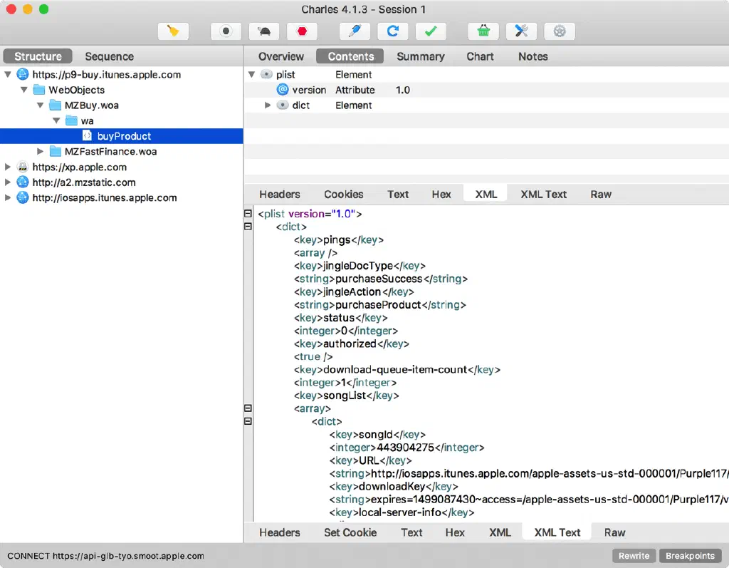Click the Breakpoints button in status bar
This screenshot has width=729, height=568.
coord(690,556)
